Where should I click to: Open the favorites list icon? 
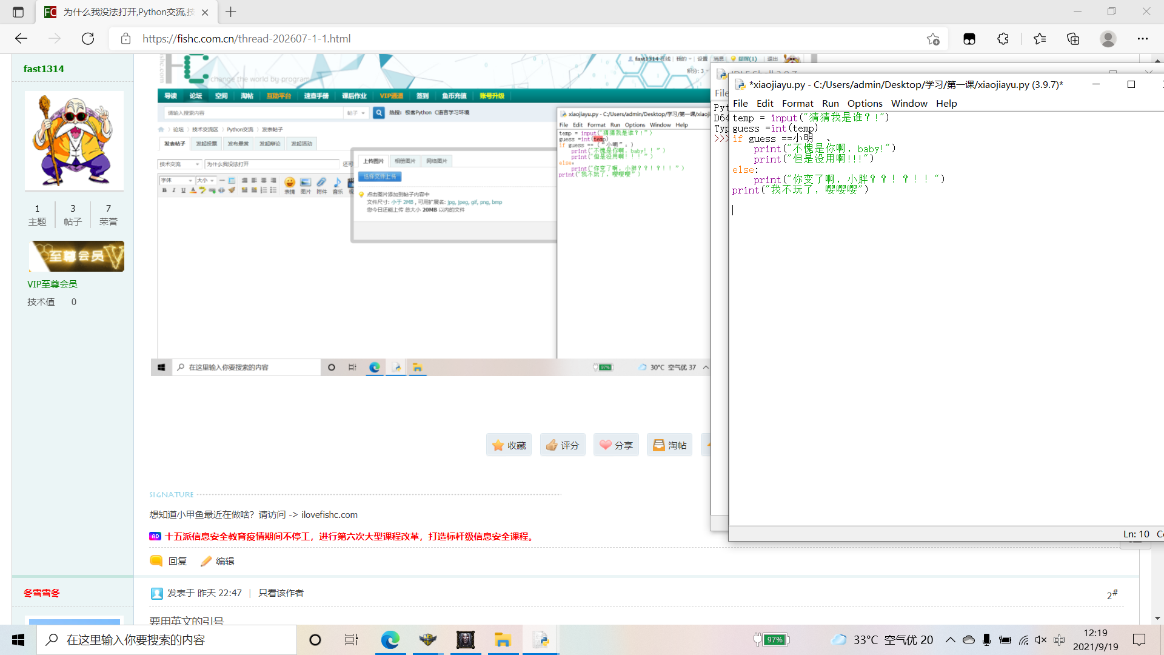(x=1040, y=39)
